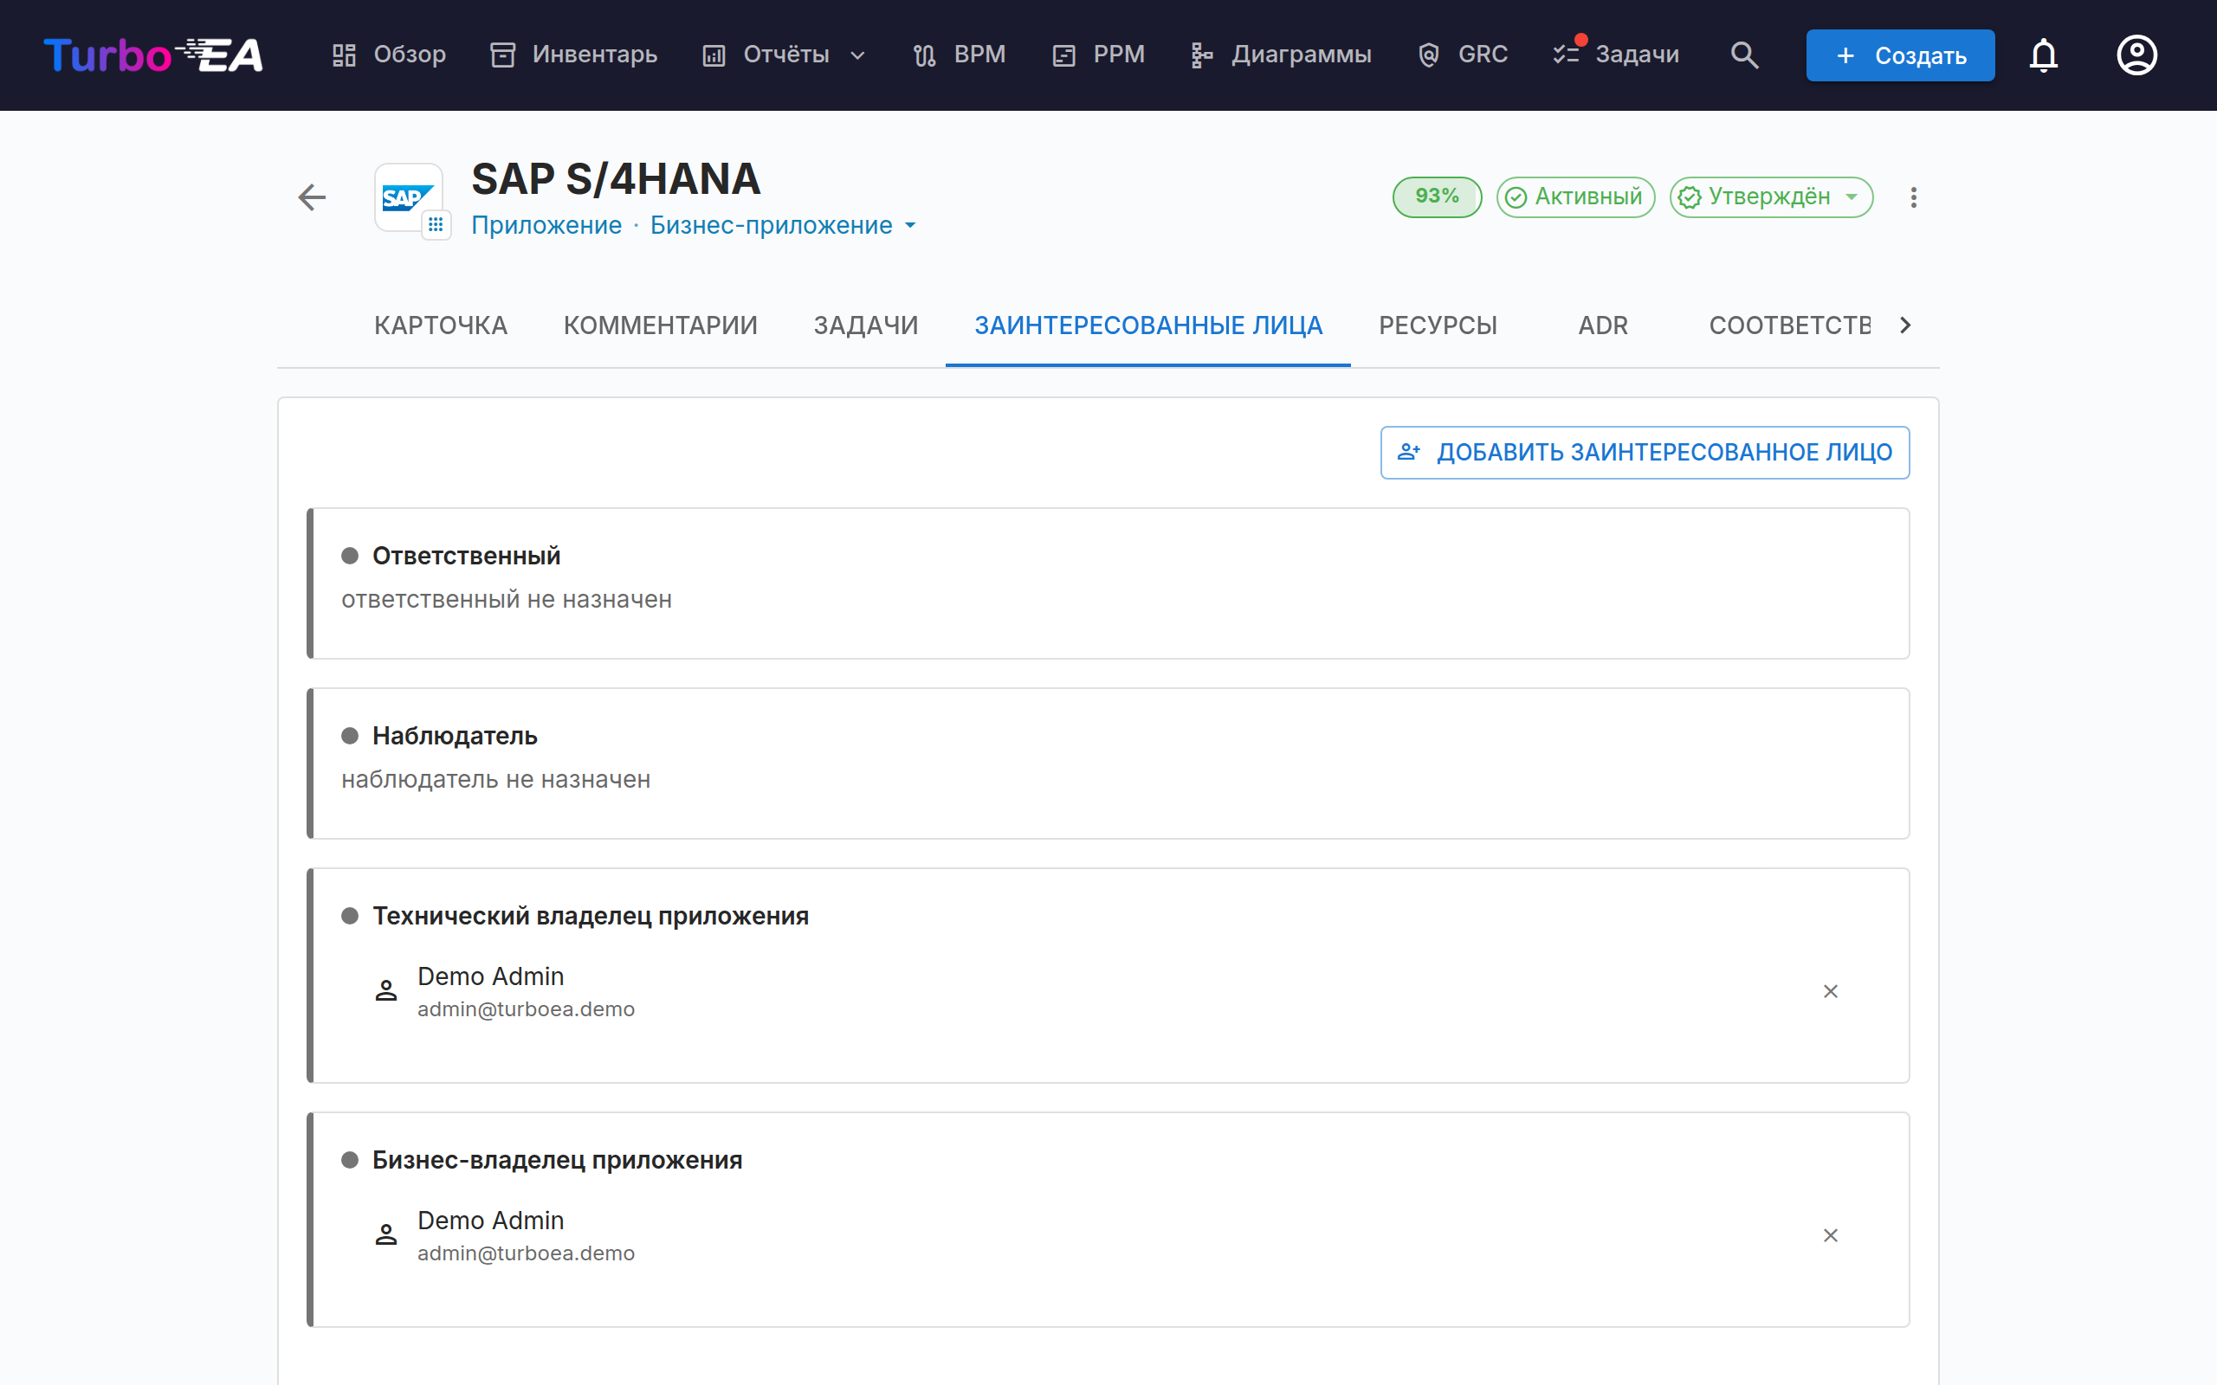The width and height of the screenshot is (2217, 1385).
Task: Click the person icon under Бизнес-владелец приложения
Action: click(386, 1236)
